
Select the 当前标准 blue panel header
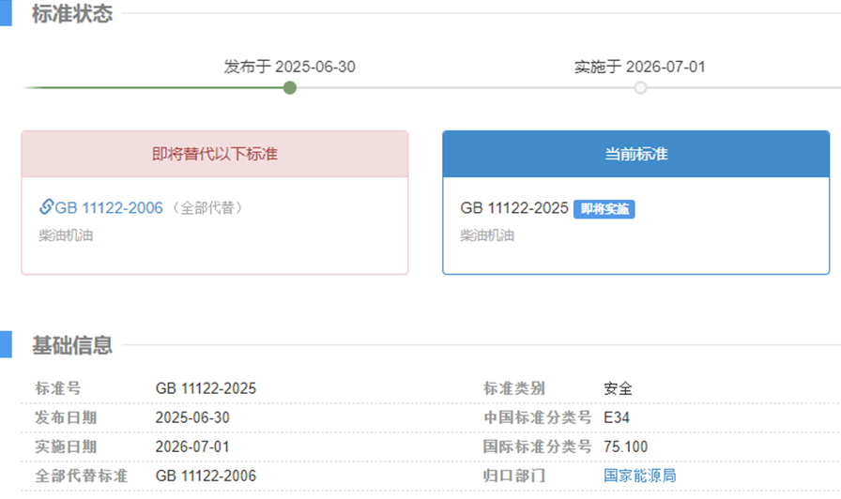pos(635,154)
